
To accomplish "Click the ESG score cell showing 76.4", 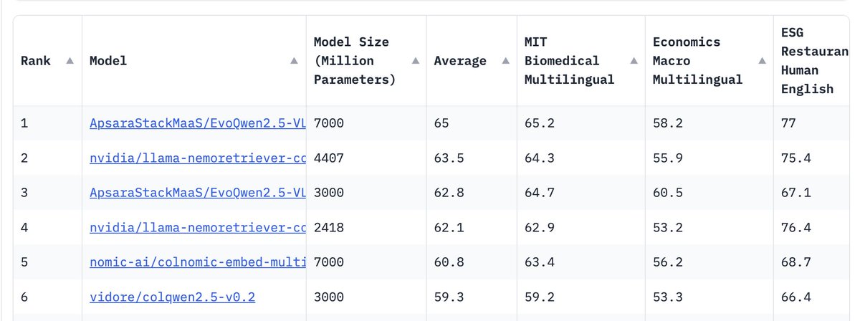I will point(795,226).
